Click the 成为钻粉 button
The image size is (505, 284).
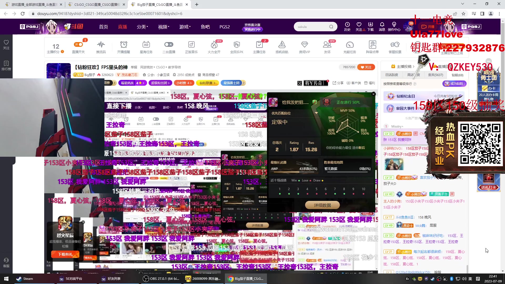point(454,84)
